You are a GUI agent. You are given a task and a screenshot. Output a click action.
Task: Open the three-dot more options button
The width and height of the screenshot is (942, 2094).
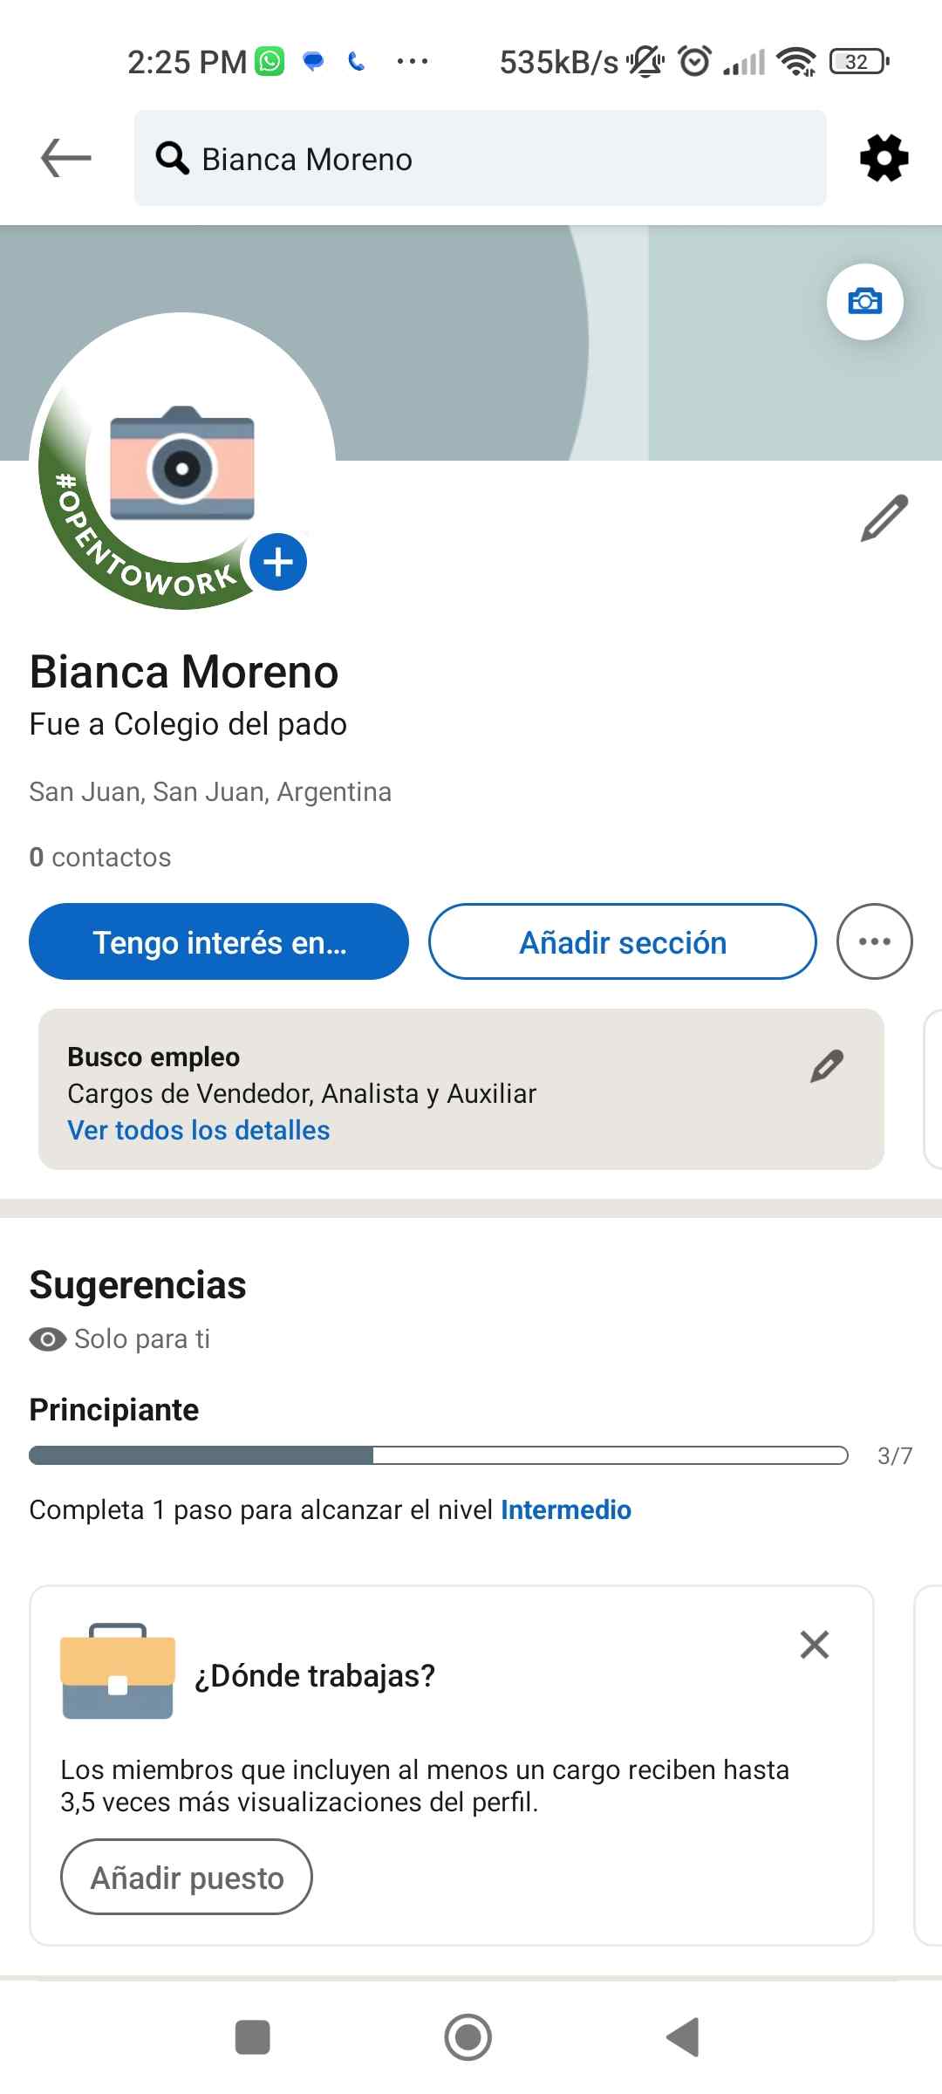pos(874,941)
